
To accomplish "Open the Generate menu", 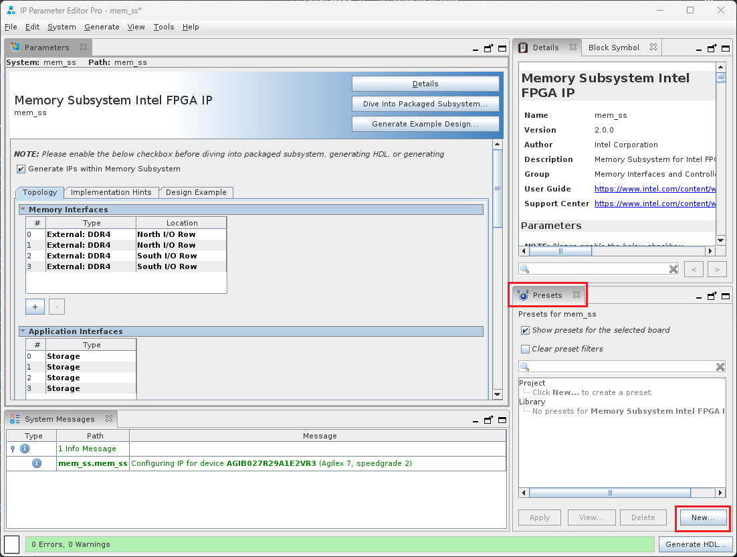I will (x=102, y=27).
